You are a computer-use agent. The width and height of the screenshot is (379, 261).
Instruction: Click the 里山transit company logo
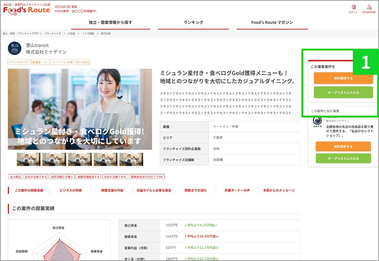click(15, 49)
